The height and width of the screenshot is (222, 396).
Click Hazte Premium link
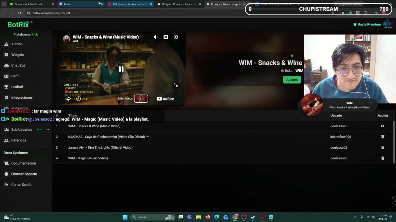[x=367, y=24]
